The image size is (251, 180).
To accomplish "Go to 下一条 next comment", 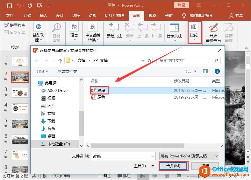I will pyautogui.click(x=156, y=27).
